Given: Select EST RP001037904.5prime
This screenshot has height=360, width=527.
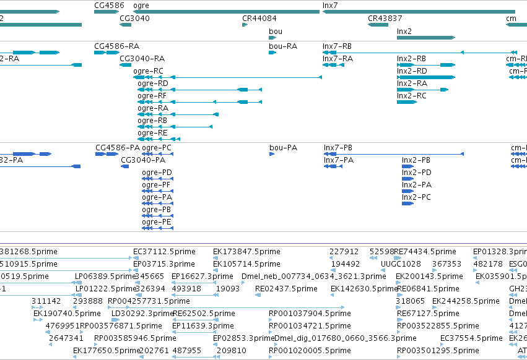Looking at the screenshot, I should coord(310,314).
